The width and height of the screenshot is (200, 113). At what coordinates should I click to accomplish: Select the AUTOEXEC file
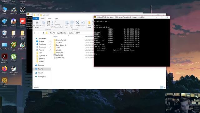point(59,55)
